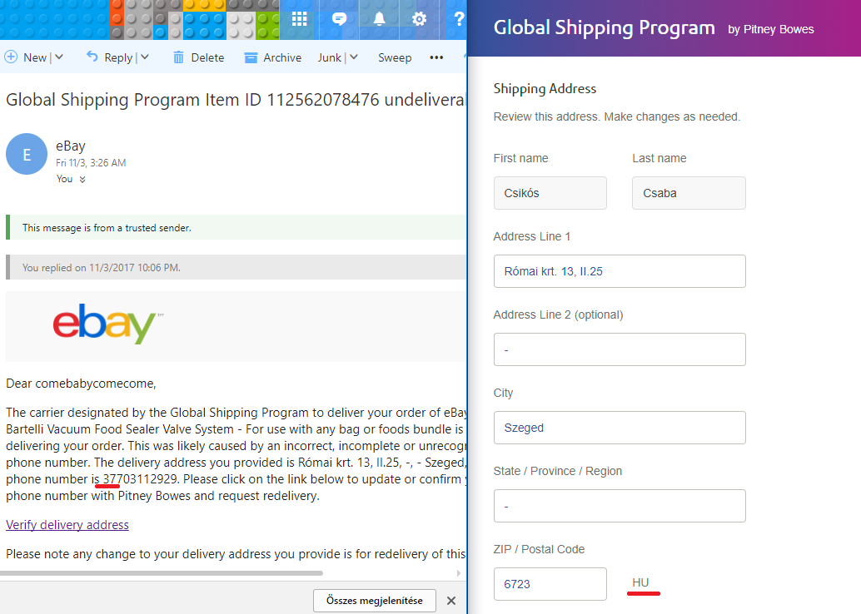861x614 pixels.
Task: Click the First name field Csikós
Action: [x=550, y=193]
